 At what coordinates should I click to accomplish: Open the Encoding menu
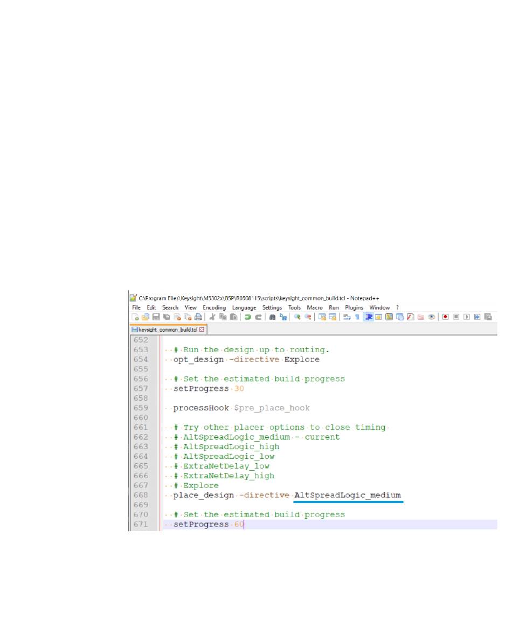(x=214, y=307)
